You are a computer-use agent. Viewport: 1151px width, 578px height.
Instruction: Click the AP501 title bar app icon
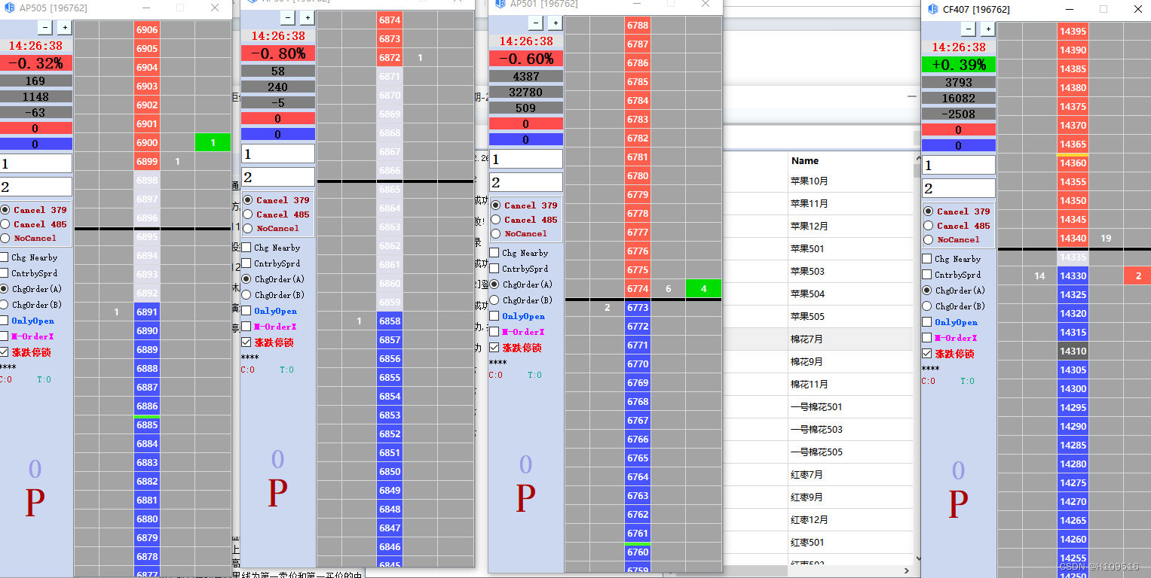pos(500,4)
